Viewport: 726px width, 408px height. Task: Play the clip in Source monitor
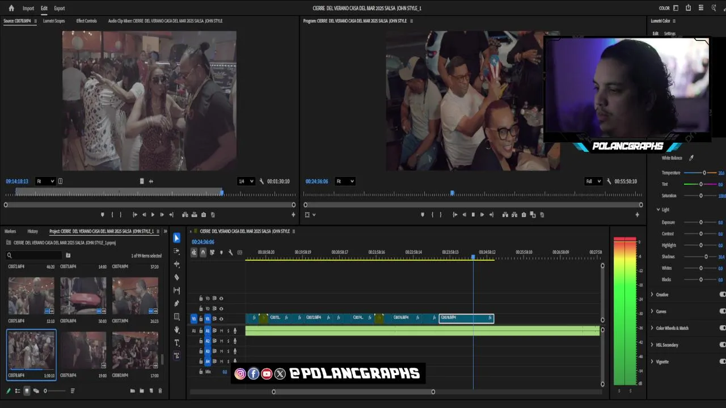(x=153, y=215)
